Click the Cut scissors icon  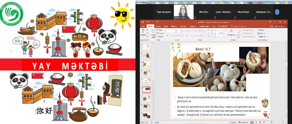pyautogui.click(x=147, y=30)
